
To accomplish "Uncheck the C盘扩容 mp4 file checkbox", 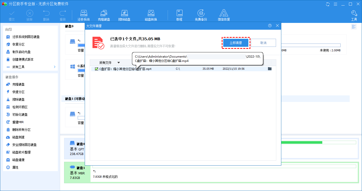I will (97, 69).
